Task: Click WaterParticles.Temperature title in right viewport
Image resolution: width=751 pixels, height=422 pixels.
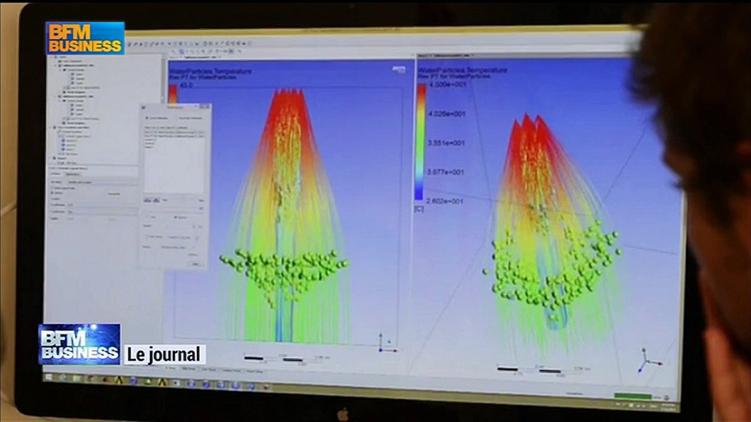Action: (x=462, y=70)
